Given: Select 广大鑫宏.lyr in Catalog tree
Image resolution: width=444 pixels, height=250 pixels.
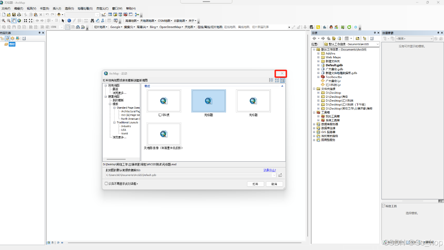Looking at the screenshot, I should 333,81.
